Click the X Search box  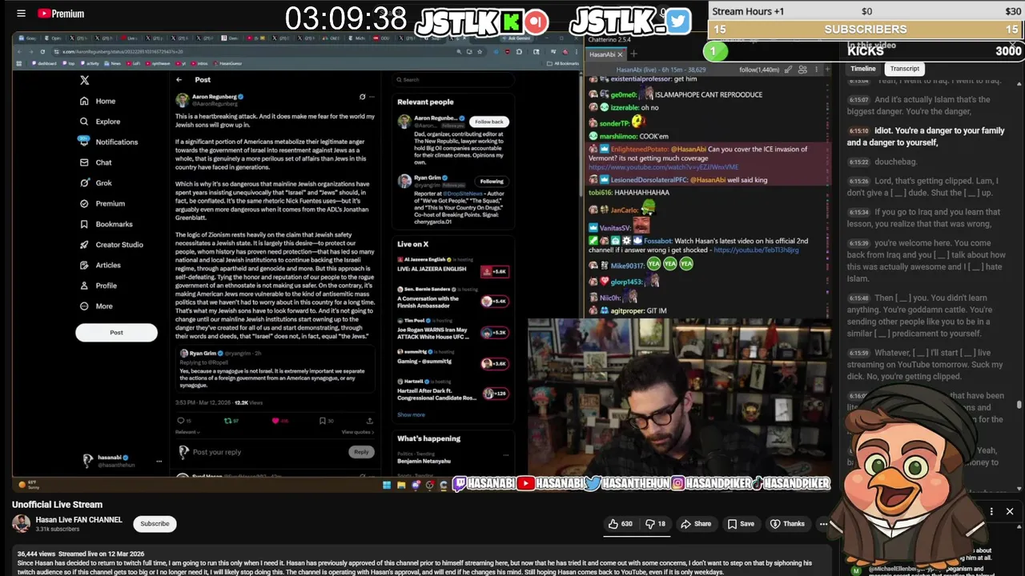(x=452, y=79)
